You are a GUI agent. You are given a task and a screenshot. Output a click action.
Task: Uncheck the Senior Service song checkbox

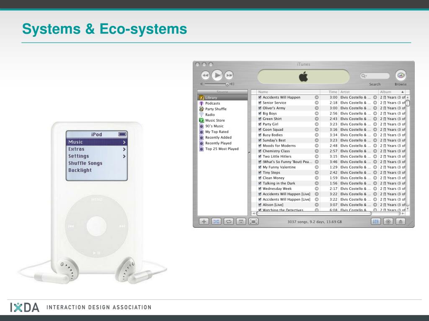tap(260, 103)
